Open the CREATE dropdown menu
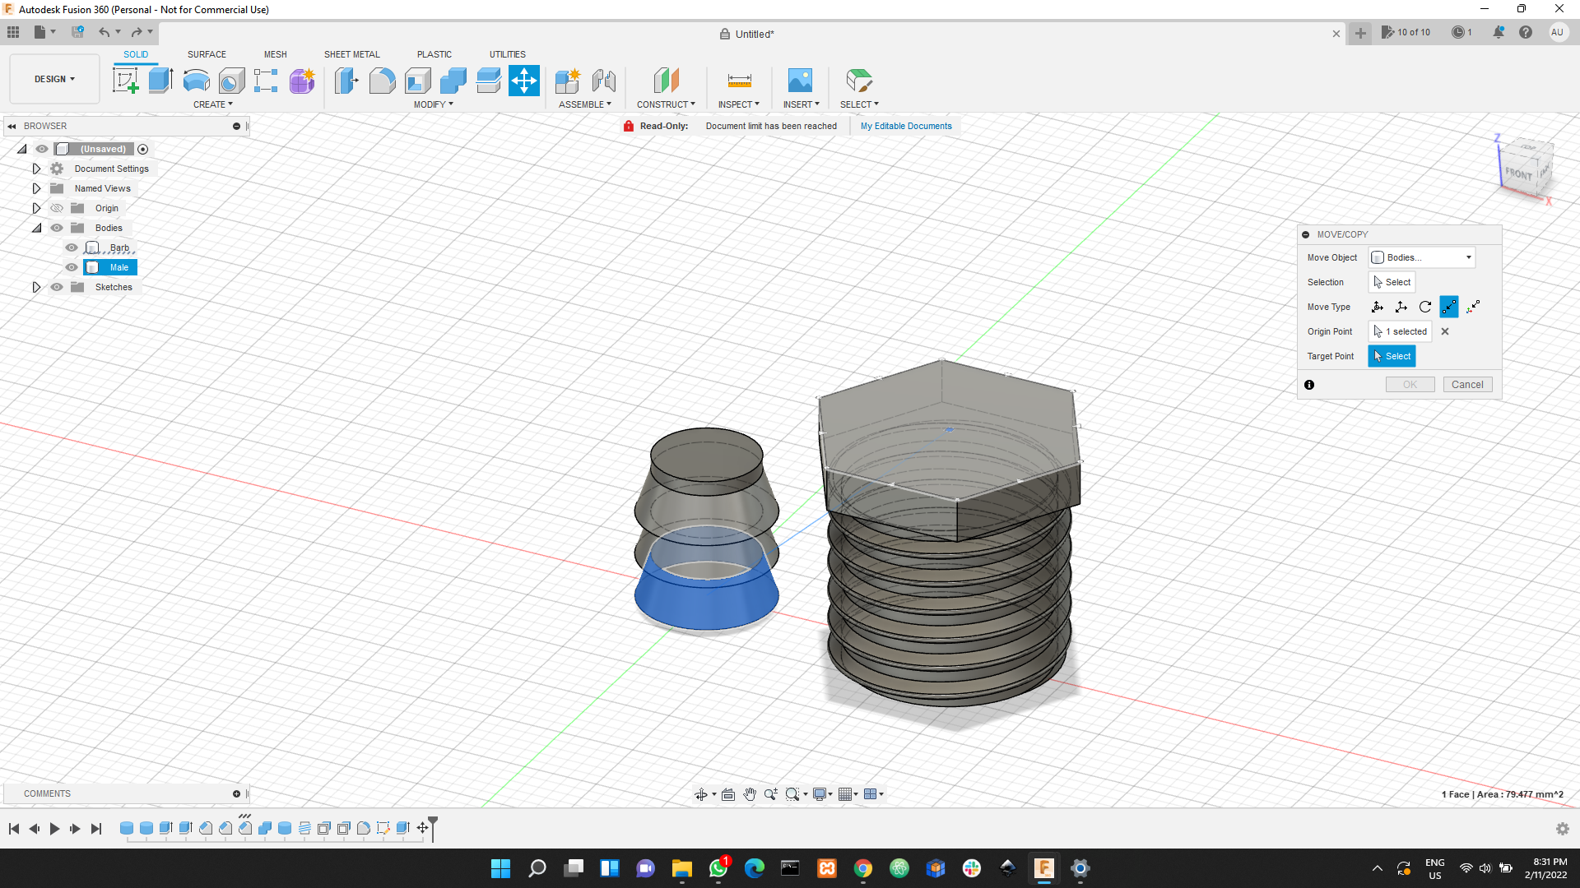The height and width of the screenshot is (888, 1580). (213, 104)
